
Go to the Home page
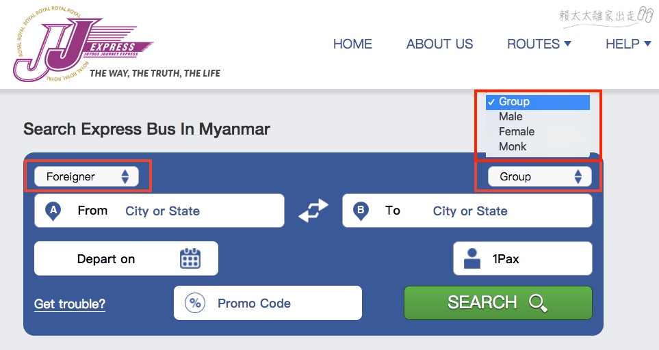[x=352, y=44]
